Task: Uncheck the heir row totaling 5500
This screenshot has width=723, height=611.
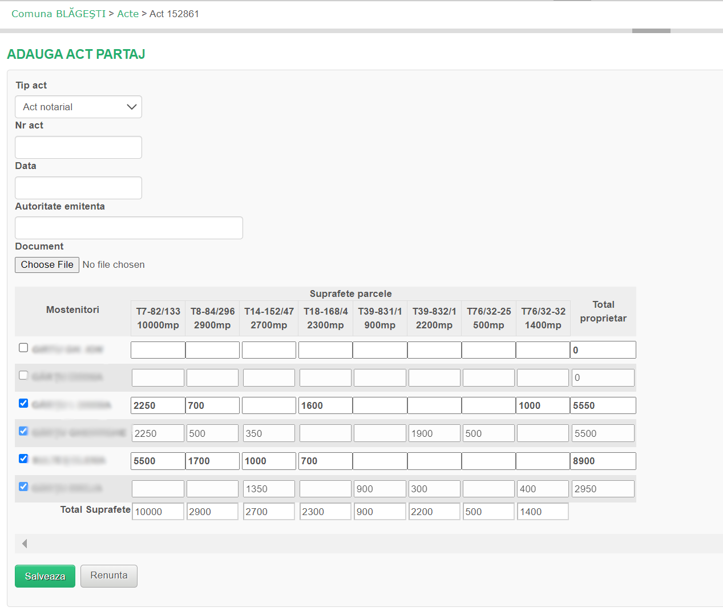Action: pos(23,431)
